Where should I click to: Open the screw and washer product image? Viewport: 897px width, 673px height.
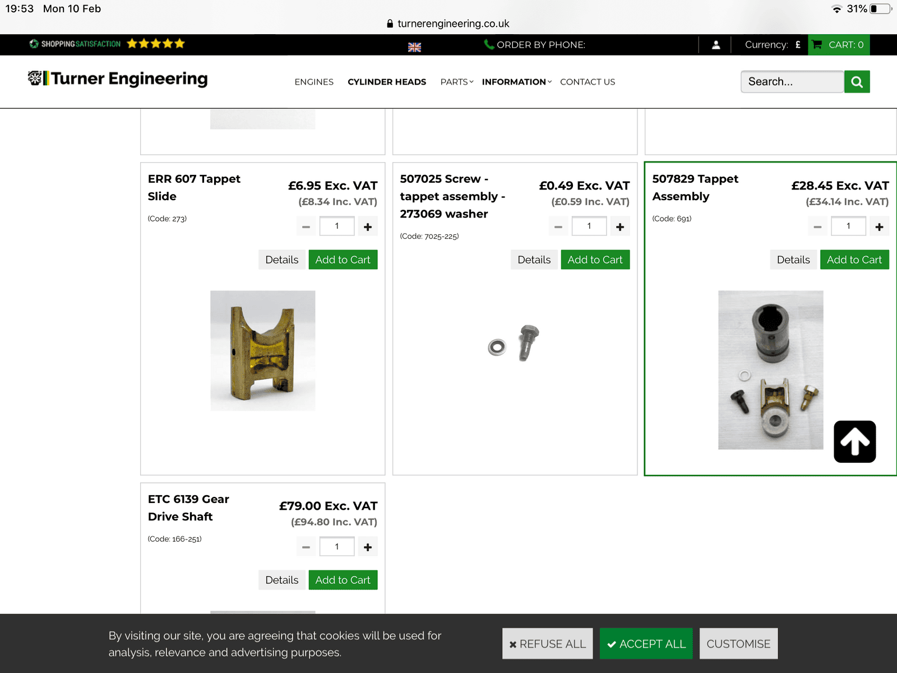click(514, 343)
